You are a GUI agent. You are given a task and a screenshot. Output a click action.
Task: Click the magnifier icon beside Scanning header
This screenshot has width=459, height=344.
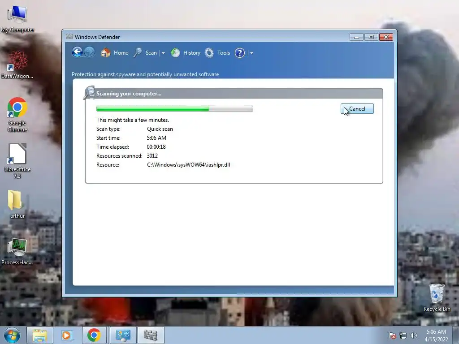[x=89, y=92]
